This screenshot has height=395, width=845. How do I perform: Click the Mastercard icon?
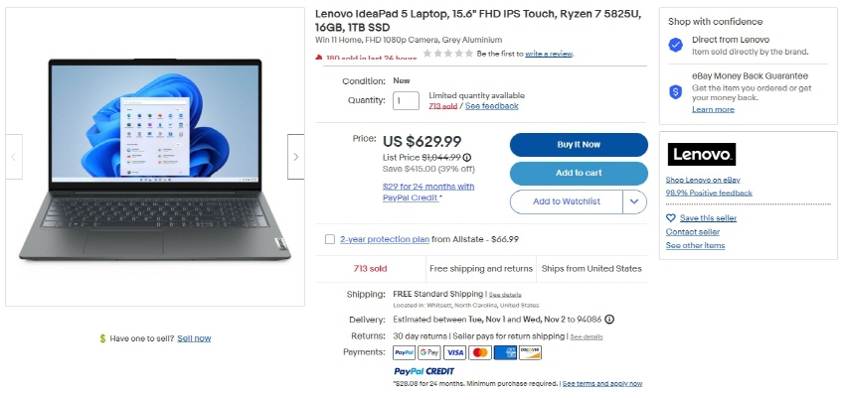click(x=479, y=352)
